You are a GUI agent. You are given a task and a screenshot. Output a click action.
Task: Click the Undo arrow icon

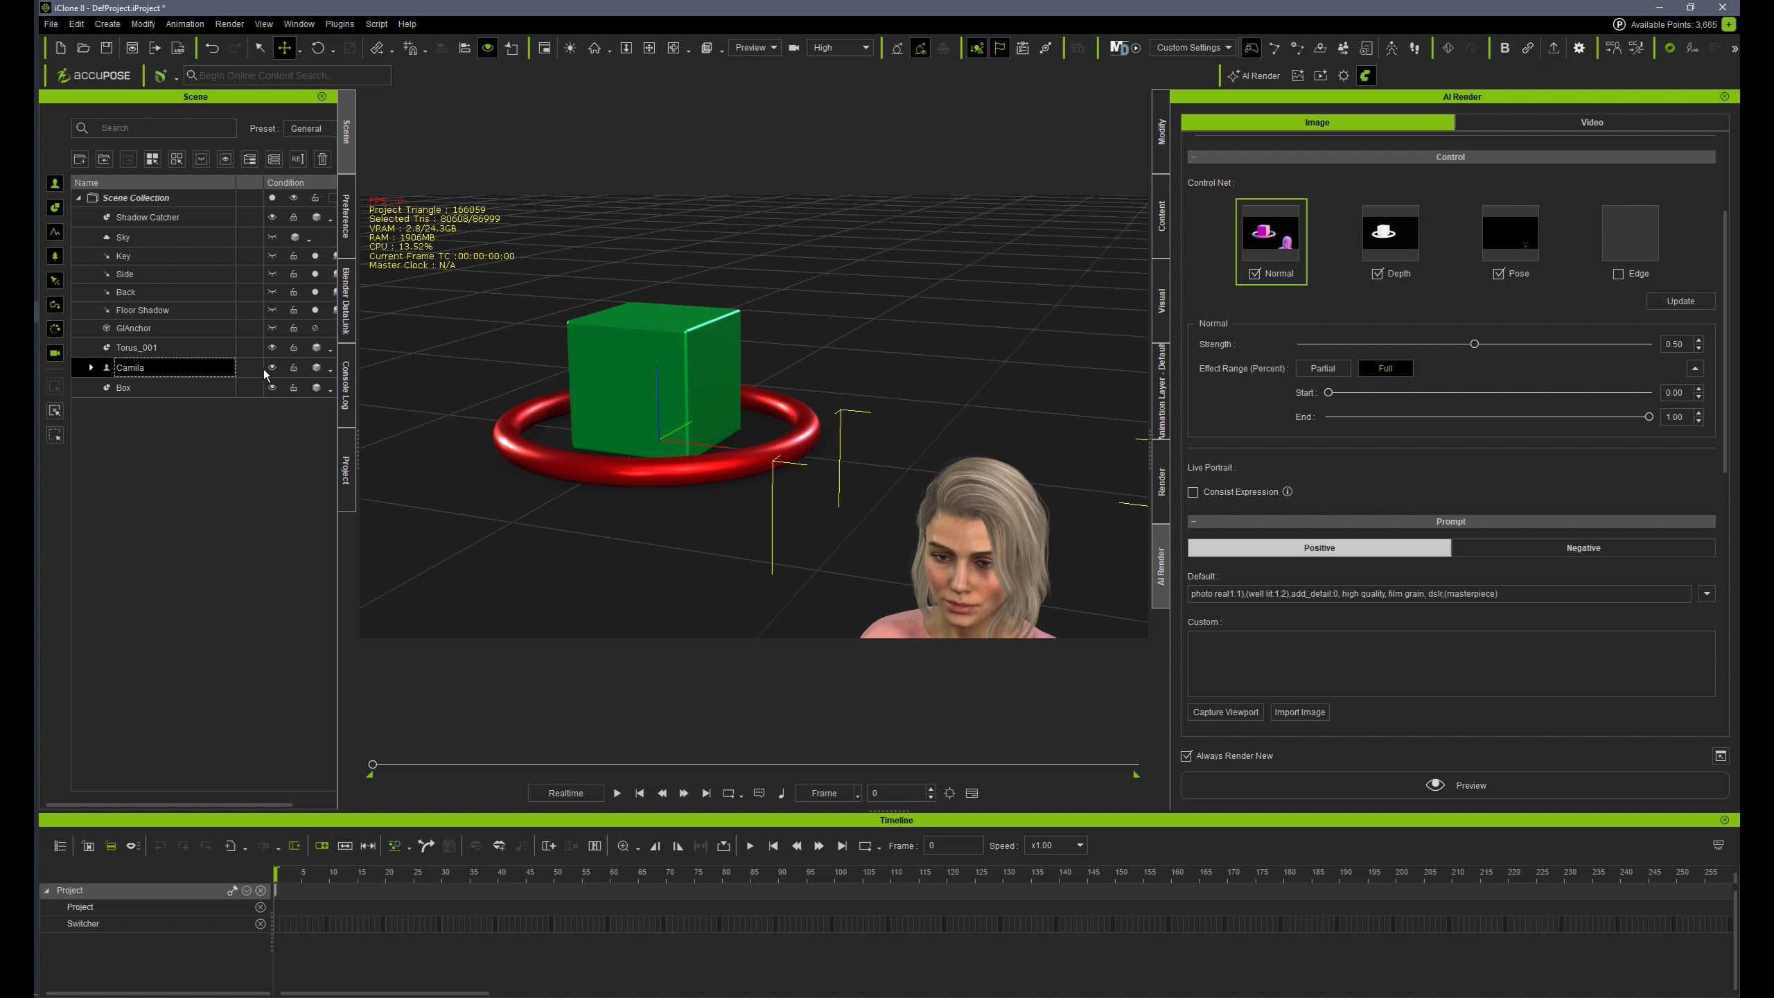pyautogui.click(x=212, y=48)
